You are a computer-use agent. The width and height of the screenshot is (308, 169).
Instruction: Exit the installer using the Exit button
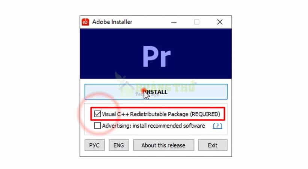point(213,145)
